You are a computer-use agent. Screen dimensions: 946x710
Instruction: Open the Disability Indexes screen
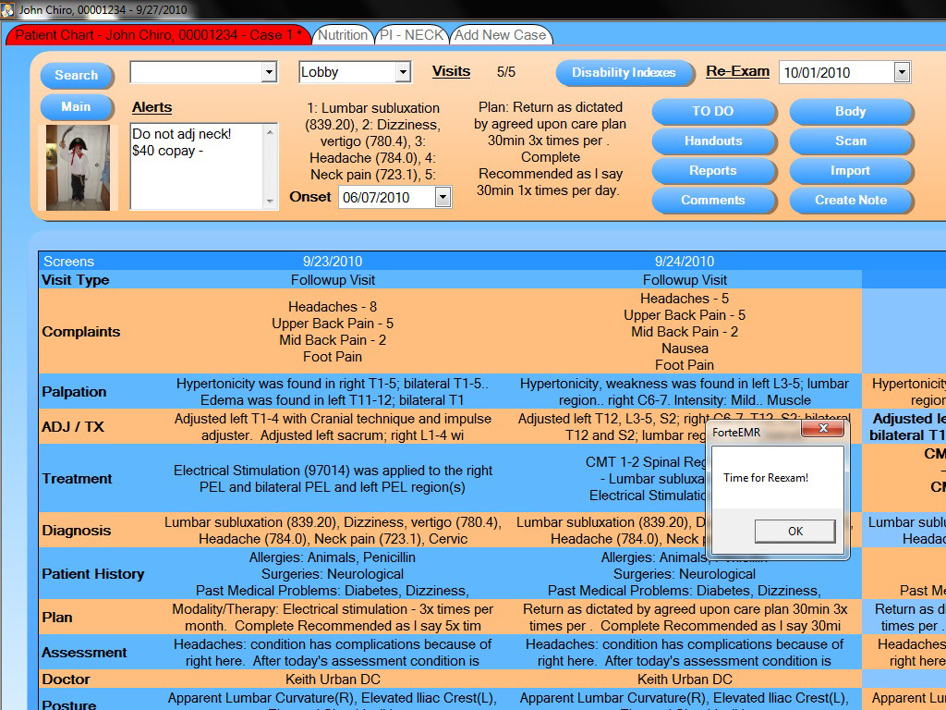pos(624,72)
